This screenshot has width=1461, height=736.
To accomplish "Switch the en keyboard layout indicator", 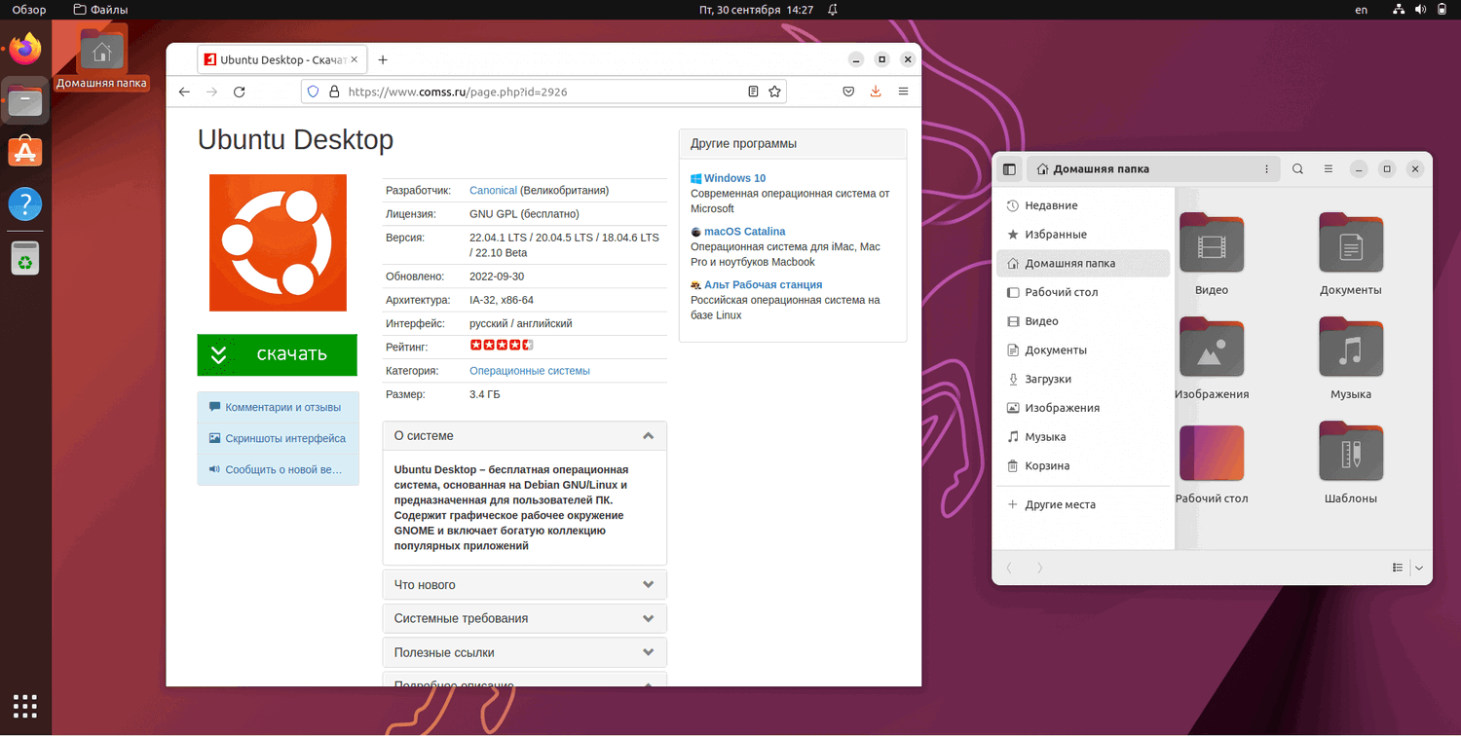I will pyautogui.click(x=1361, y=10).
